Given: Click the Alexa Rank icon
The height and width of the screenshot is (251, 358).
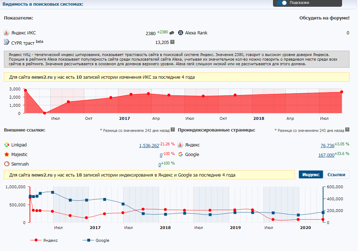Looking at the screenshot, I should click(180, 33).
